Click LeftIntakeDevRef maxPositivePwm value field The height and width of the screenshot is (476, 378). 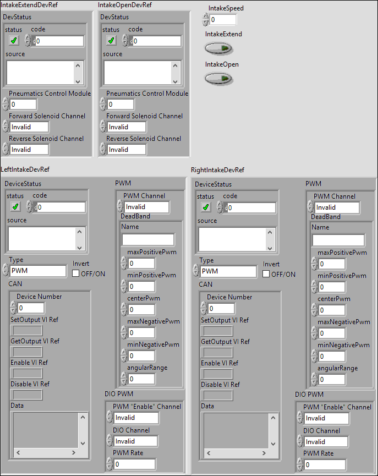click(x=141, y=263)
